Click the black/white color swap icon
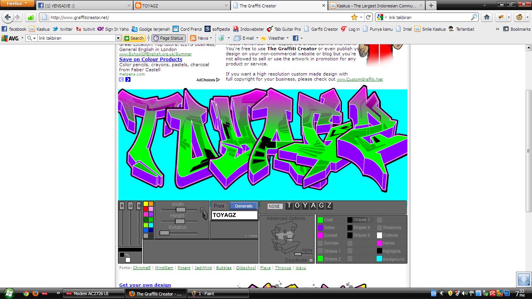Screen dimensions: 532x299 127,255
